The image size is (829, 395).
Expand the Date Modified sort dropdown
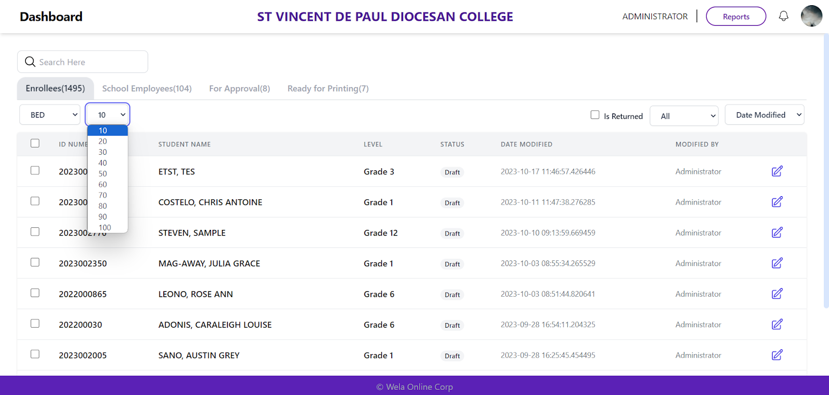coord(764,115)
